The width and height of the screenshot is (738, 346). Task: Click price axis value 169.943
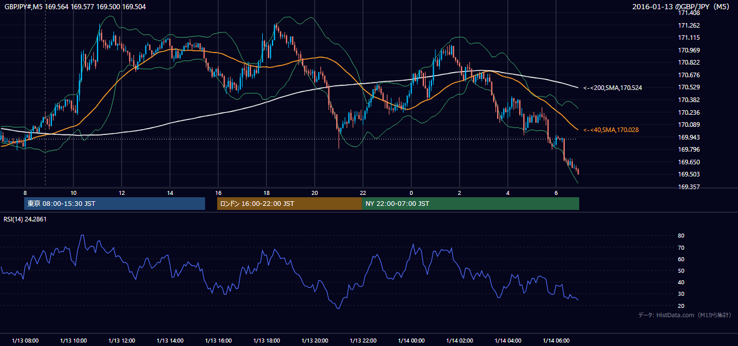pos(689,137)
